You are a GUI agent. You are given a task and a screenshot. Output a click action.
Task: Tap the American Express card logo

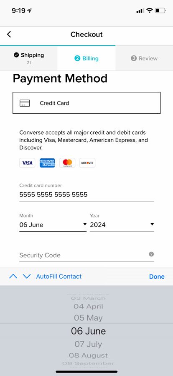pos(47,163)
